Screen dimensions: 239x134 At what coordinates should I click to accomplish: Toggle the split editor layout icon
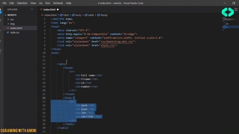tap(236, 9)
